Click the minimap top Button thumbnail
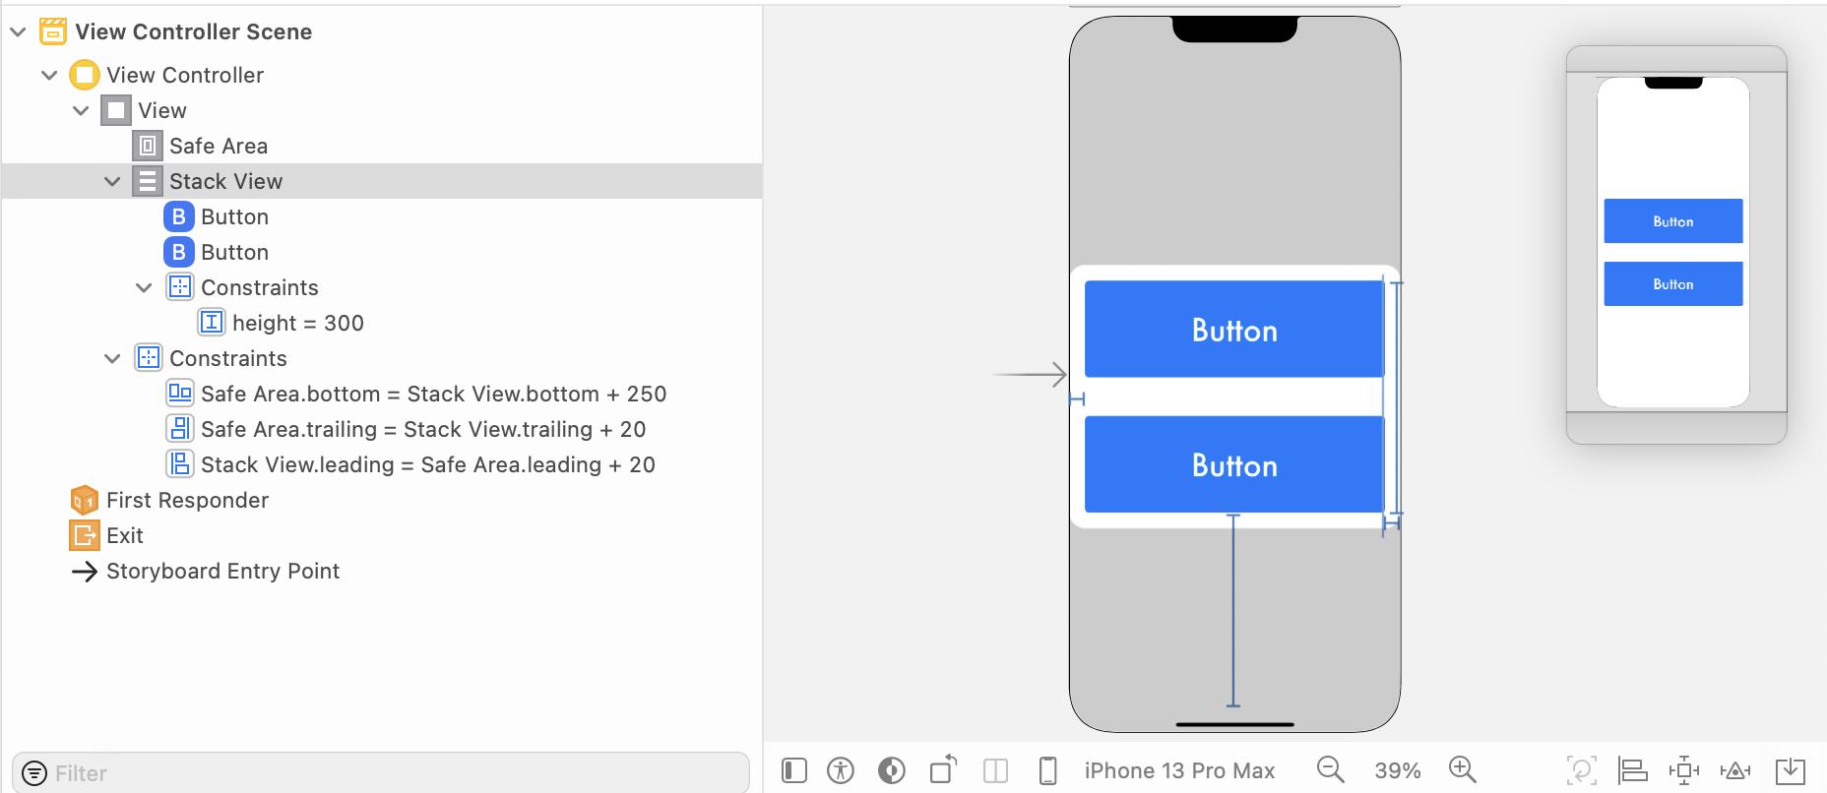The height and width of the screenshot is (793, 1827). [x=1673, y=221]
